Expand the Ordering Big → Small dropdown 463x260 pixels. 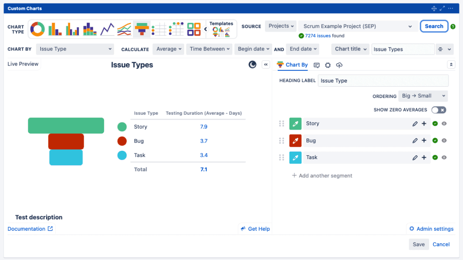[423, 96]
